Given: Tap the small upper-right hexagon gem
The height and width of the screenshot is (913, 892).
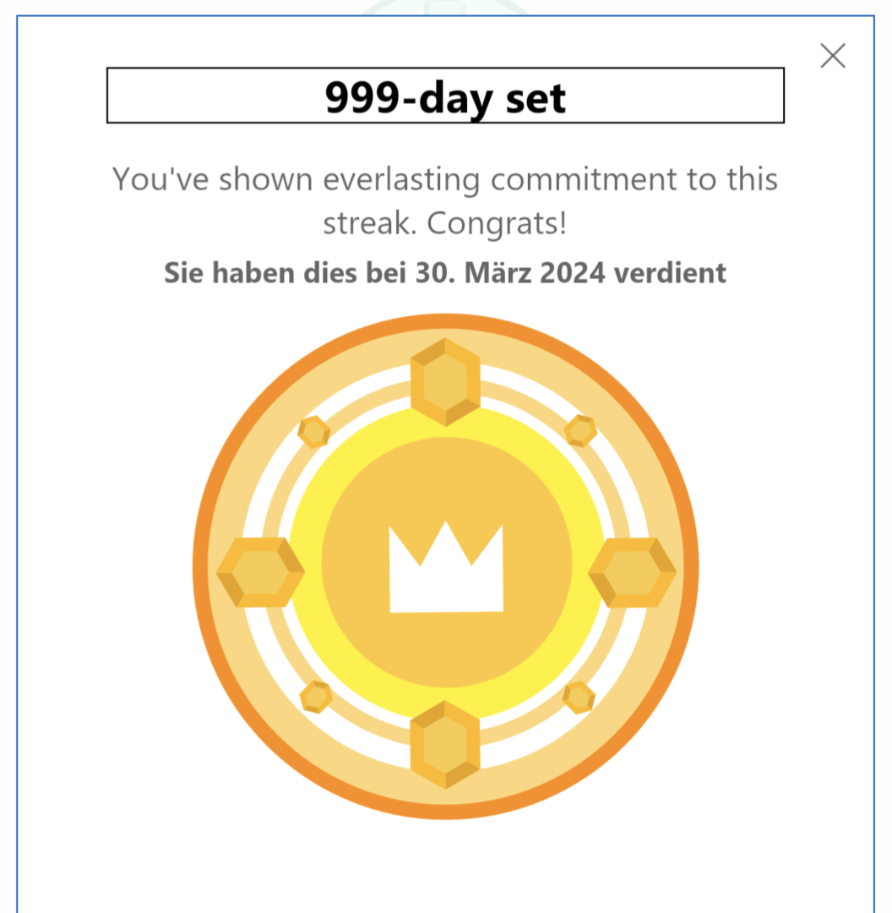Looking at the screenshot, I should [580, 430].
